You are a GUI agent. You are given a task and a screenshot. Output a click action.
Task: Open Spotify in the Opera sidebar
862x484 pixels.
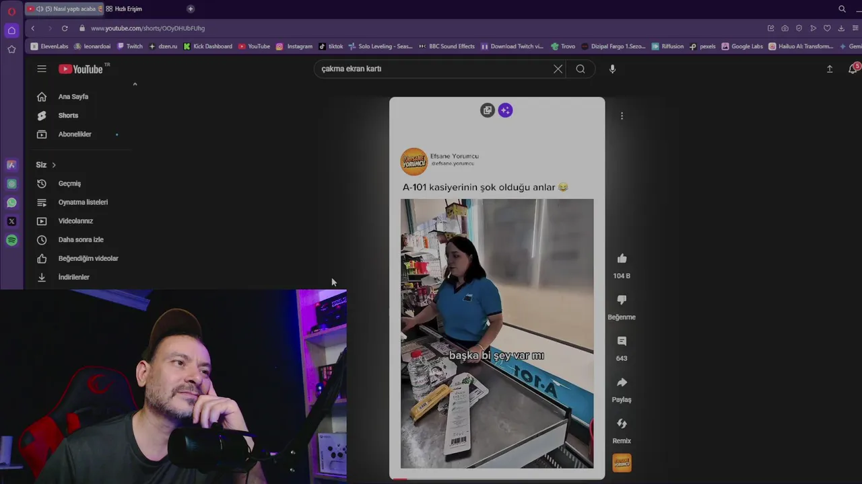[11, 240]
